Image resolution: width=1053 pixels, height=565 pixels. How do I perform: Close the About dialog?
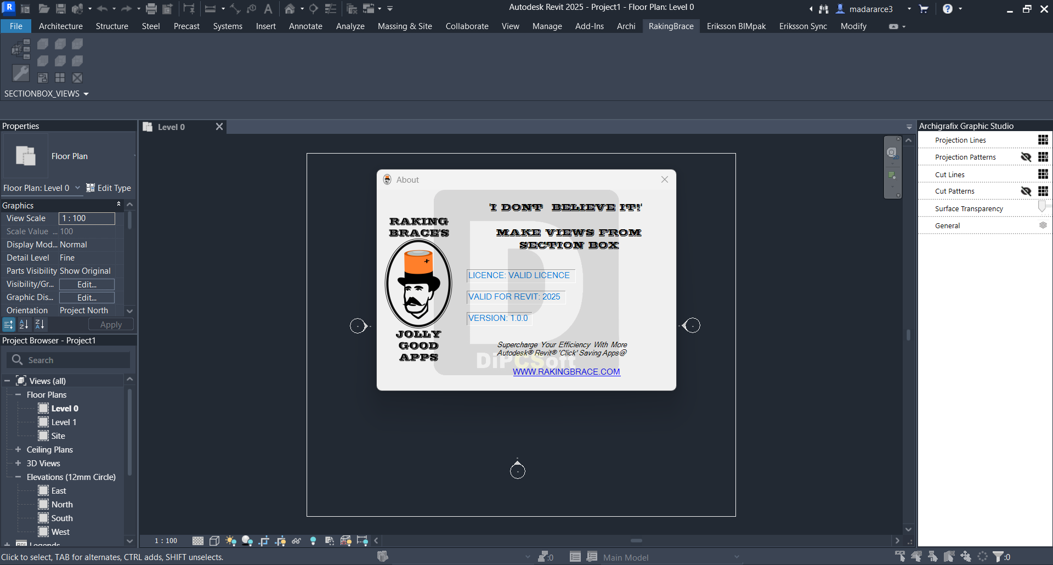point(664,179)
